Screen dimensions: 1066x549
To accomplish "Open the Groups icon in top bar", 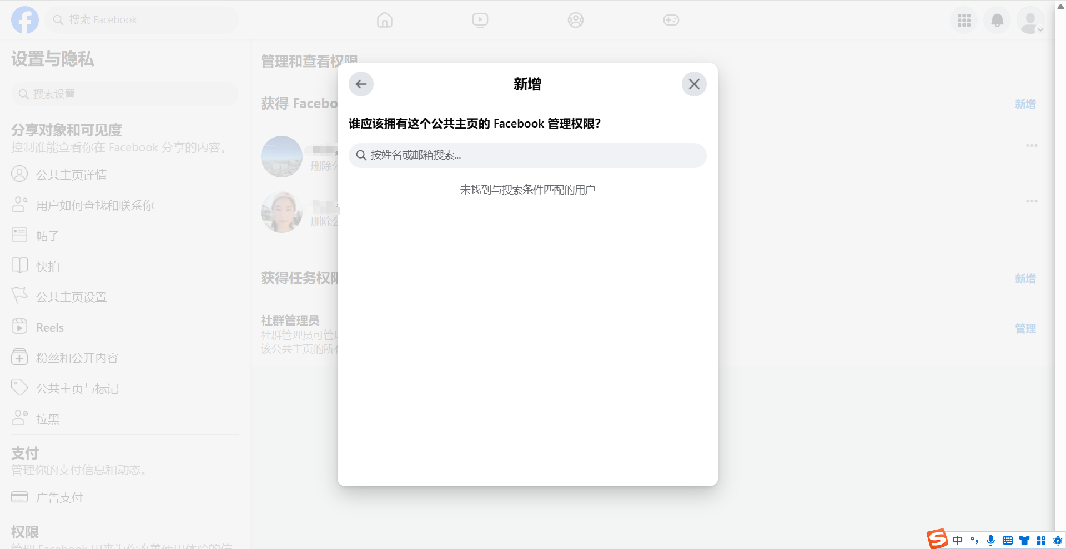I will [x=576, y=20].
